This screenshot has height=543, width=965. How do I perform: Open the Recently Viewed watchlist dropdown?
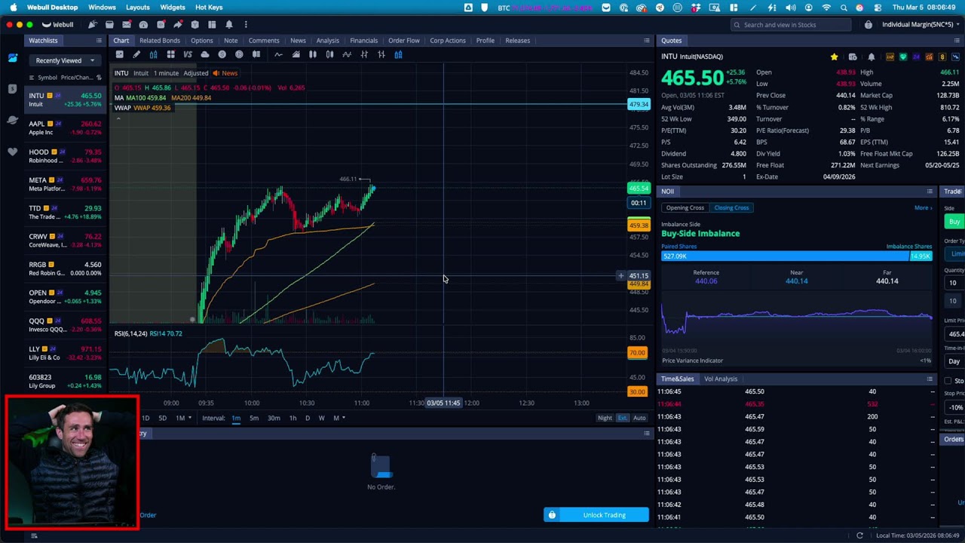[66, 60]
